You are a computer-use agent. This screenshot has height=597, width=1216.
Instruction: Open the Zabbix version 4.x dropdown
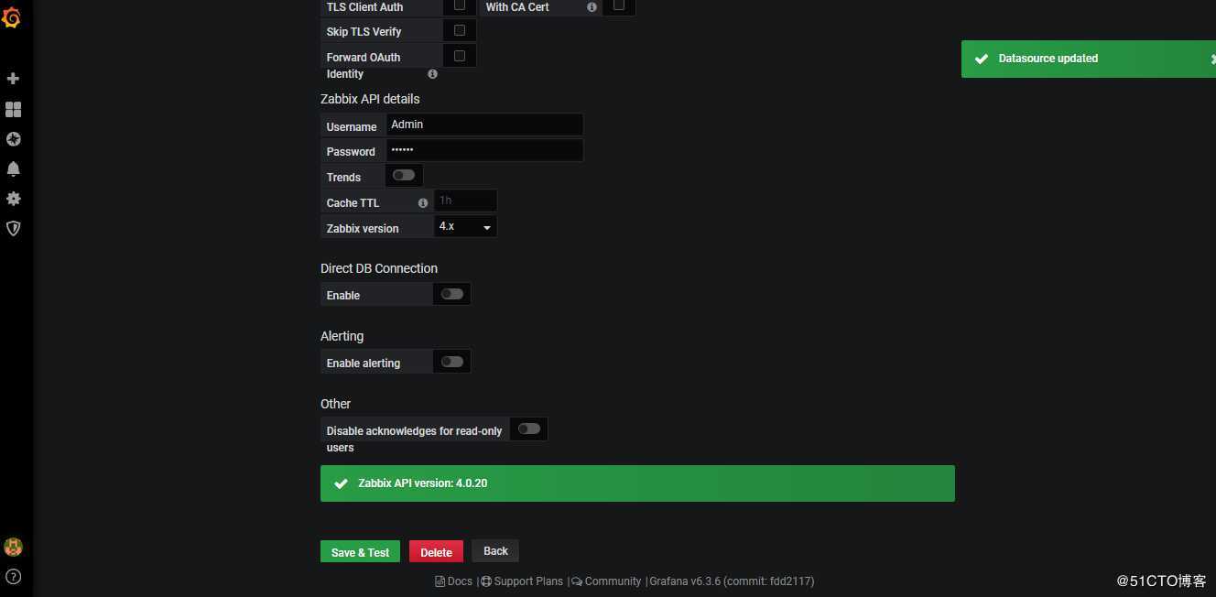pyautogui.click(x=465, y=226)
